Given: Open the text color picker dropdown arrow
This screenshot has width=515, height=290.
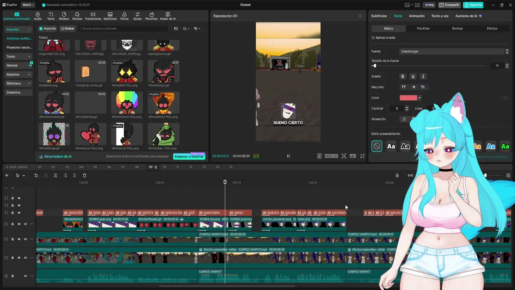Looking at the screenshot, I should click(419, 98).
